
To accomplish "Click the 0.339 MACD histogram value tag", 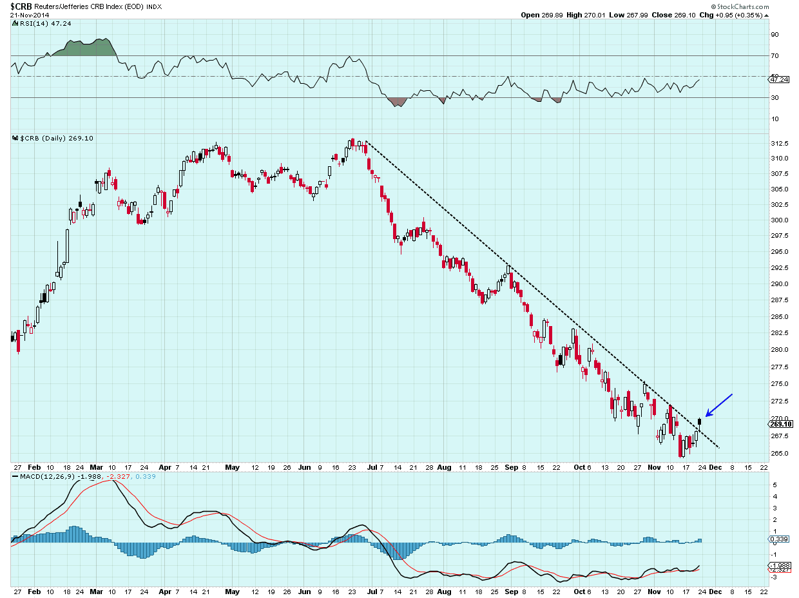I will tap(778, 538).
